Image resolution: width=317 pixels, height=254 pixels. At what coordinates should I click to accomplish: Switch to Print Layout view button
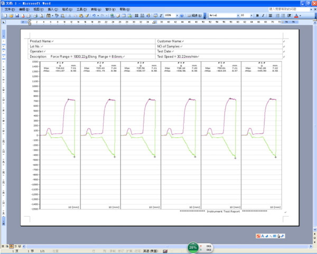(x=12, y=246)
